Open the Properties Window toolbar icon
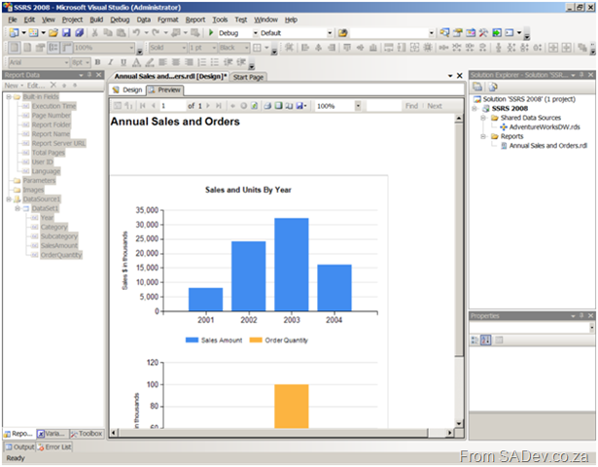 [457, 33]
